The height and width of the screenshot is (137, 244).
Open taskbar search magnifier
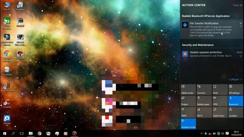point(13,134)
